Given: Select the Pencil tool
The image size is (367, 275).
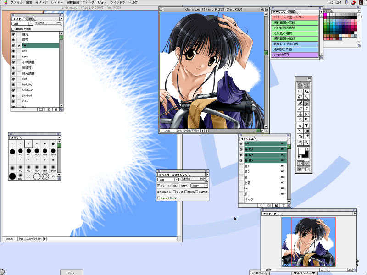Looking at the screenshot, I should pos(306,109).
